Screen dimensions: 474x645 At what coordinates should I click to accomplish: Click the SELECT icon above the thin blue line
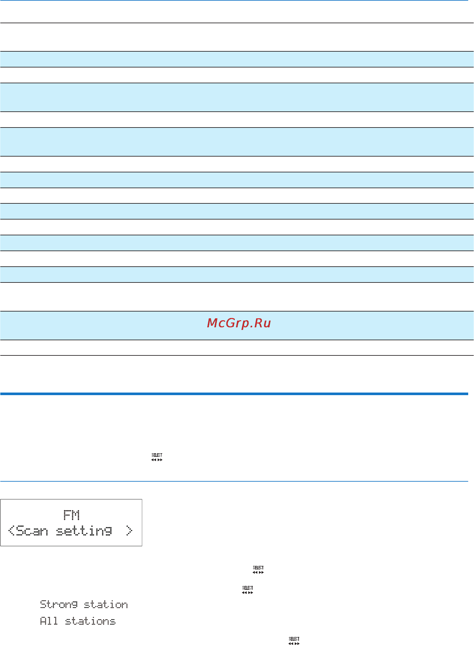pyautogui.click(x=157, y=457)
